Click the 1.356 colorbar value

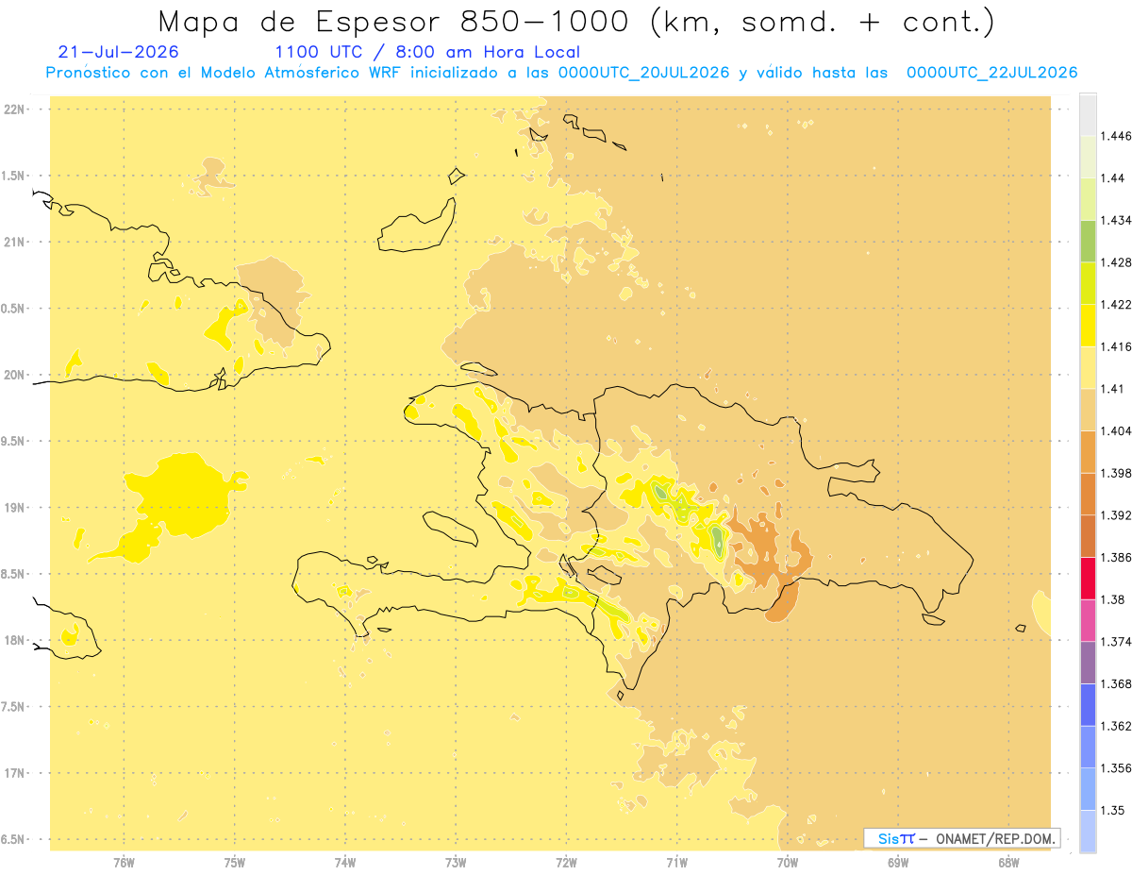click(1115, 767)
